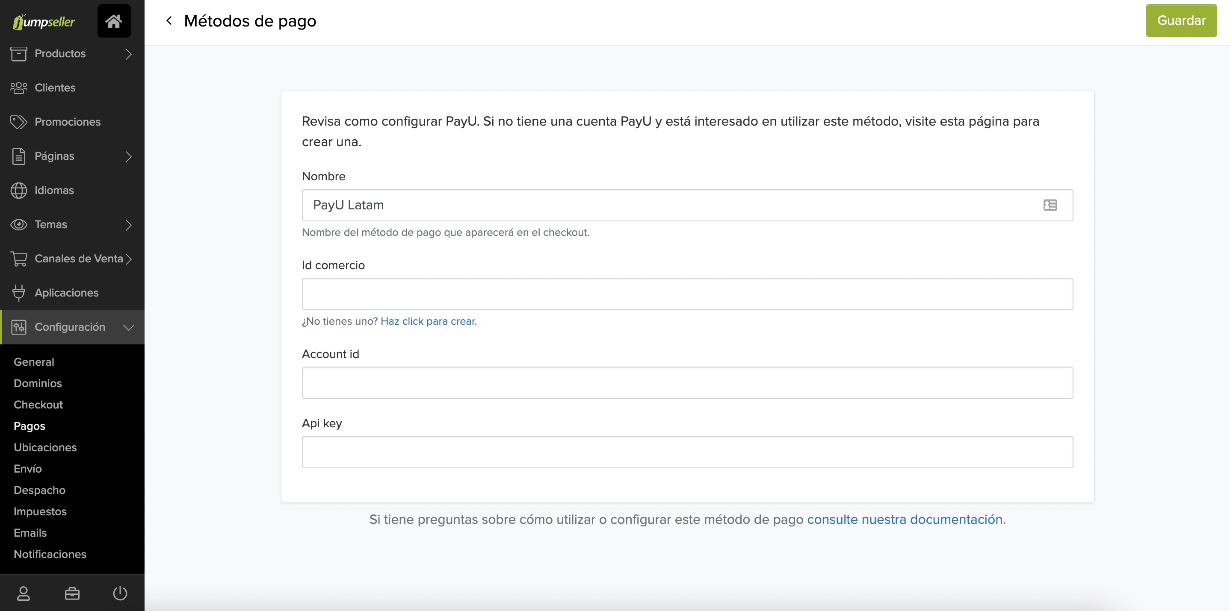Image resolution: width=1230 pixels, height=611 pixels.
Task: Open Checkout settings
Action: tap(38, 405)
